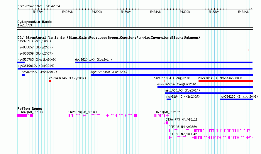Click the nsv833859 (Wong2007) label
Screen dimensions: 261x154
[35, 53]
